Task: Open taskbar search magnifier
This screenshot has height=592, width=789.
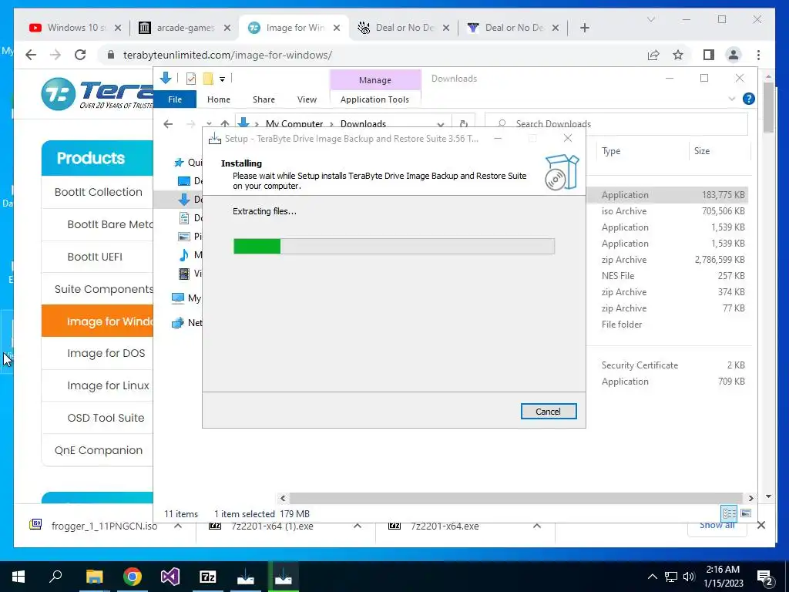Action: click(x=55, y=577)
